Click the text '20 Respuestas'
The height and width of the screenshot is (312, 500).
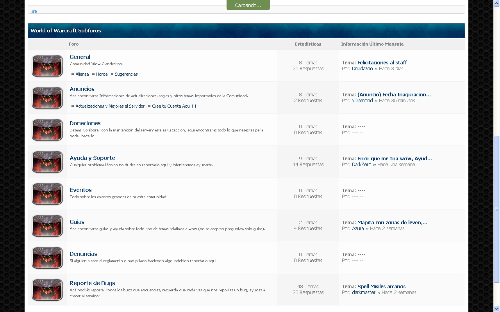coord(308,292)
